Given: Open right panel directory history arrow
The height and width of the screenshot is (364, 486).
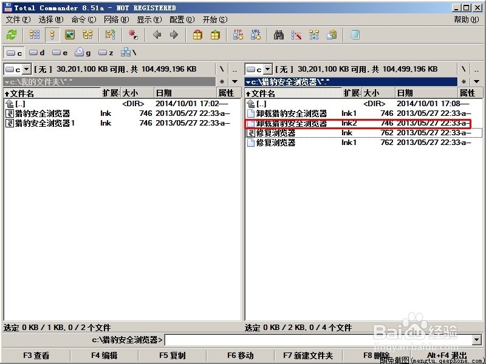Looking at the screenshot, I should coord(476,82).
